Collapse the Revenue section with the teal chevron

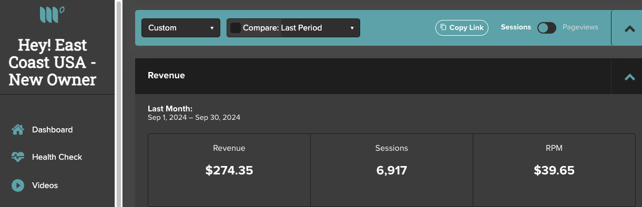629,77
